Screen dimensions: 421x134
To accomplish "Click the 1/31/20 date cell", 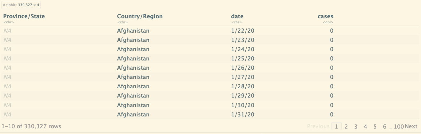I will [243, 114].
